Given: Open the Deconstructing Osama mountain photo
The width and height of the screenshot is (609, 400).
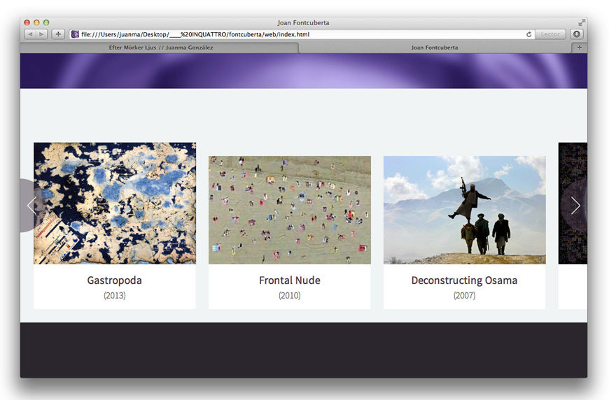Looking at the screenshot, I should [464, 210].
